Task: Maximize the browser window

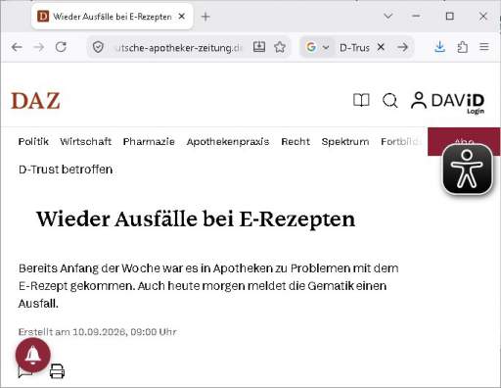Action: click(x=449, y=16)
